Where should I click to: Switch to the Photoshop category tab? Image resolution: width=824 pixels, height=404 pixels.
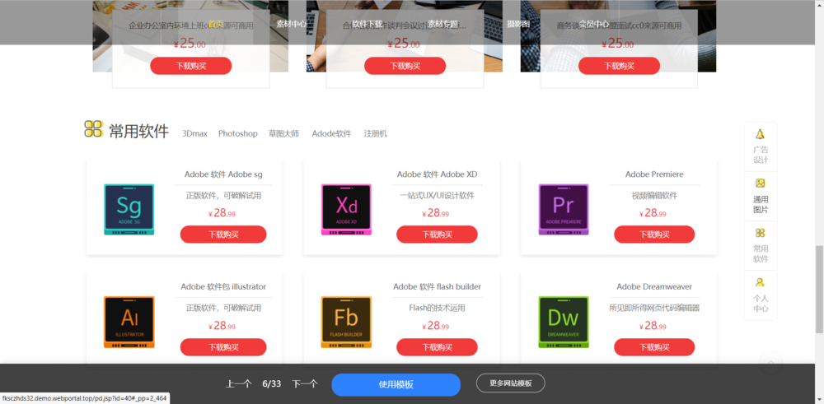click(x=237, y=133)
